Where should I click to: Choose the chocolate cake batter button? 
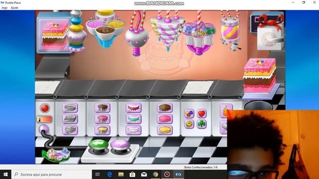[102, 108]
